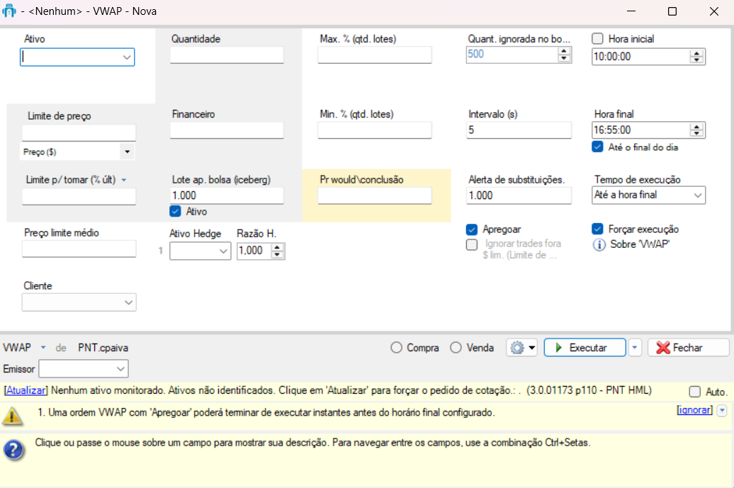Open the VWAP strategy type arrow menu

(x=43, y=348)
